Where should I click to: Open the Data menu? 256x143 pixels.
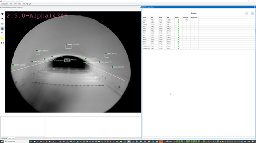pos(11,4)
